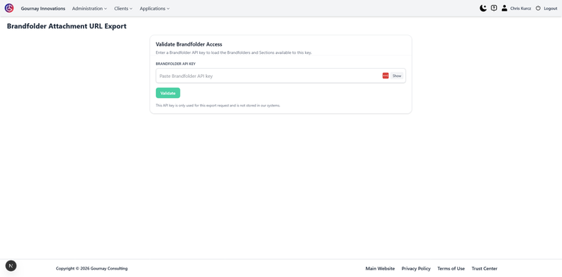Click the Copyright 2026 Gournay Consulting text
Image resolution: width=562 pixels, height=277 pixels.
(x=91, y=269)
